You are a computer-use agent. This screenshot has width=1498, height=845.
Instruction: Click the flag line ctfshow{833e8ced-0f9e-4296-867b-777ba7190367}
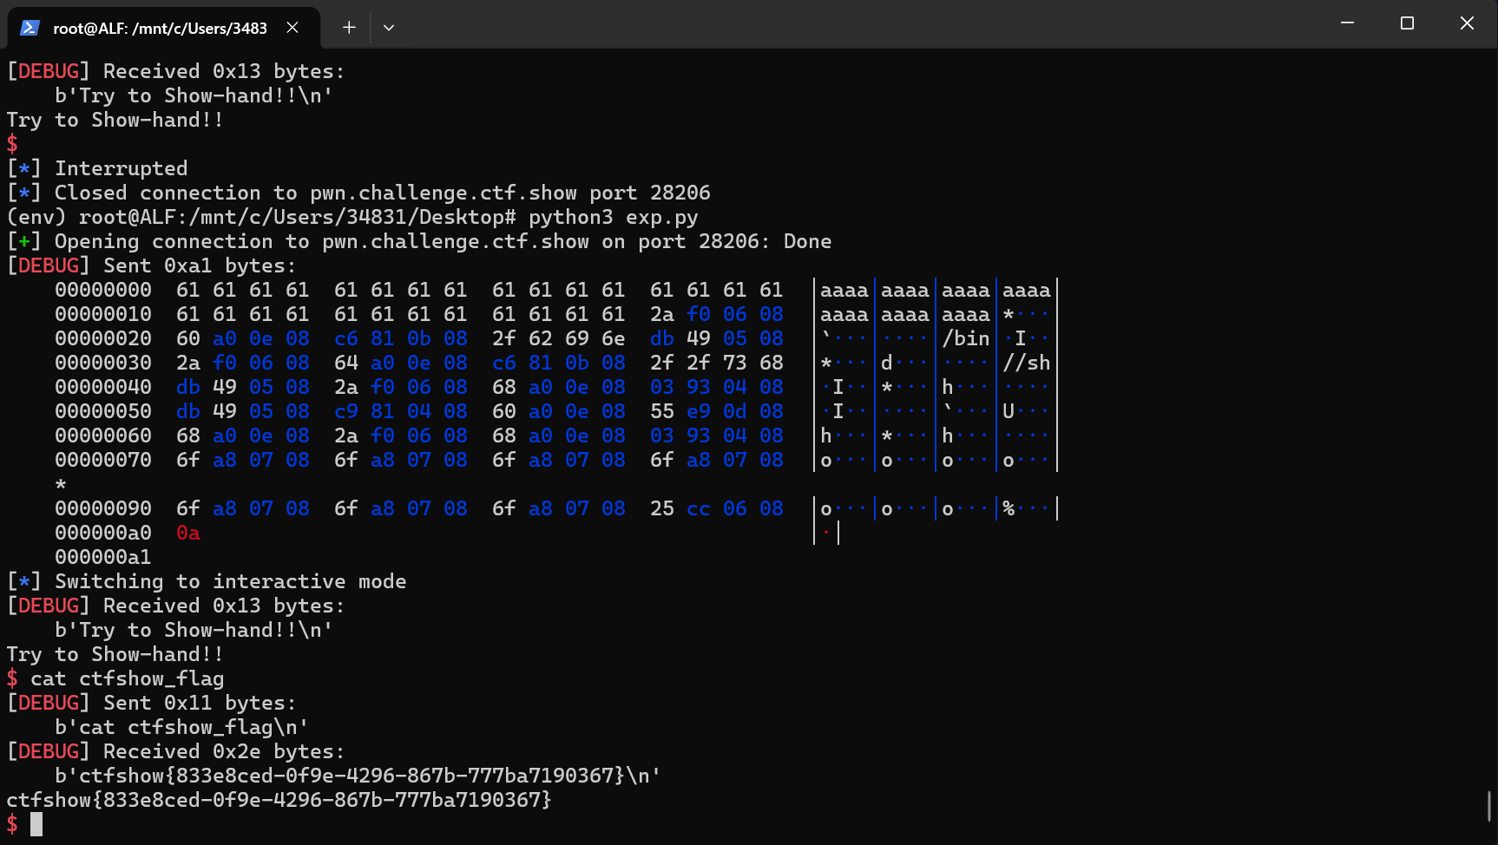[279, 800]
